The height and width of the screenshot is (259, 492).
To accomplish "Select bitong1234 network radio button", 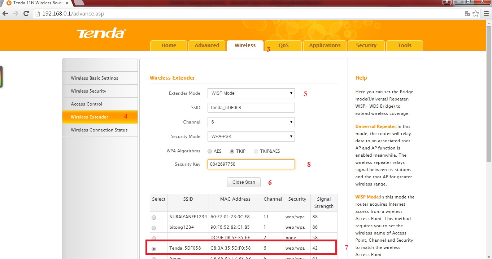I will (154, 228).
